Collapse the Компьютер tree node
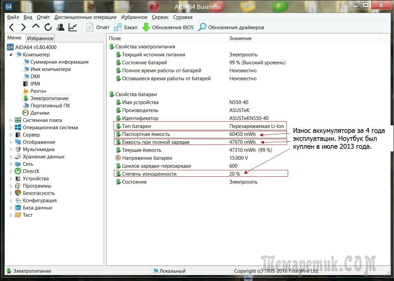 coord(11,54)
